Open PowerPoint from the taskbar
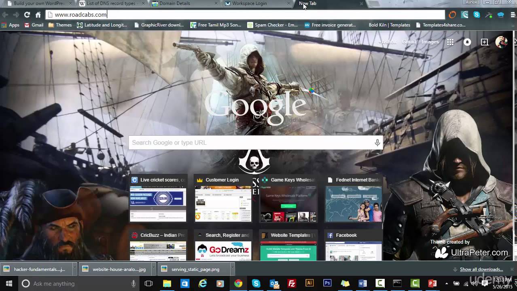The width and height of the screenshot is (517, 291). click(x=432, y=284)
